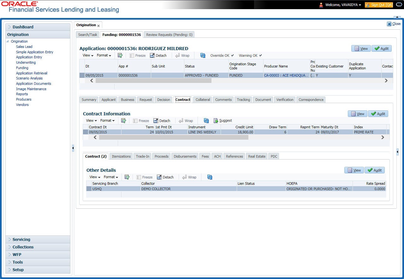Click Warning OK checkmark

[x=260, y=55]
